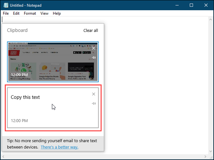This screenshot has width=214, height=160.
Task: Pin the 12:09 PM screenshot clipboard item
Action: (94, 58)
